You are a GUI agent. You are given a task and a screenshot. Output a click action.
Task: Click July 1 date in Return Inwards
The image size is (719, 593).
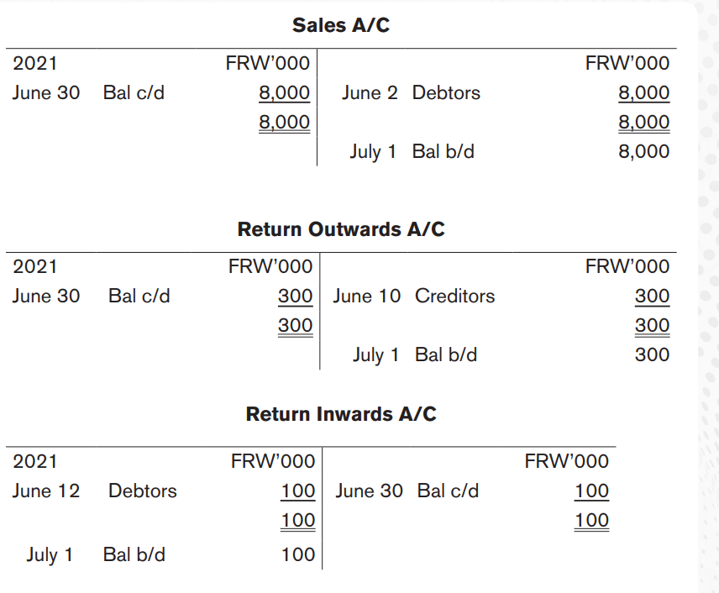coord(50,555)
